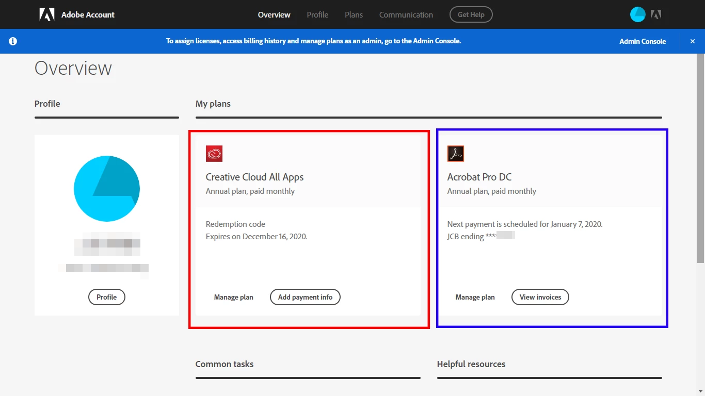705x396 pixels.
Task: Click the Adobe logo in header
Action: tap(47, 14)
